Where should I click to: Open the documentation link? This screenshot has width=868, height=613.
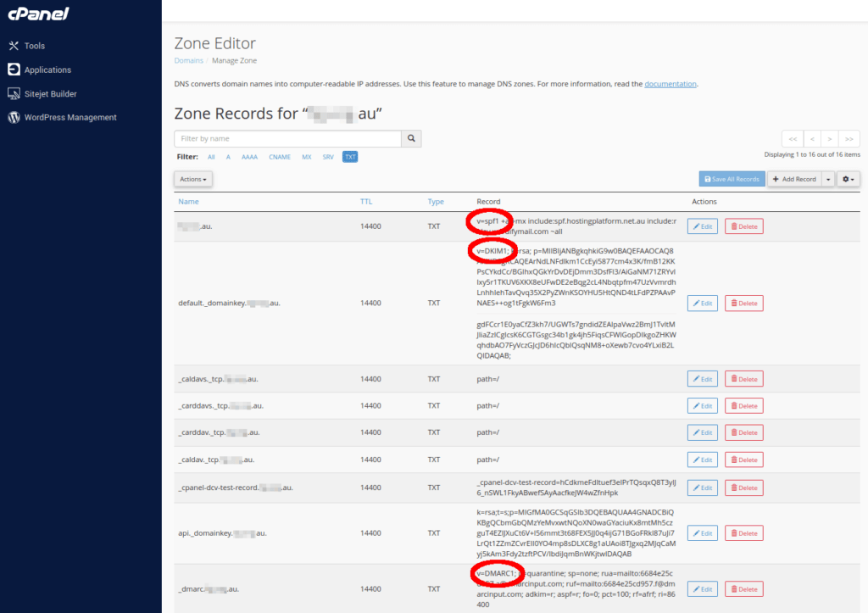670,84
